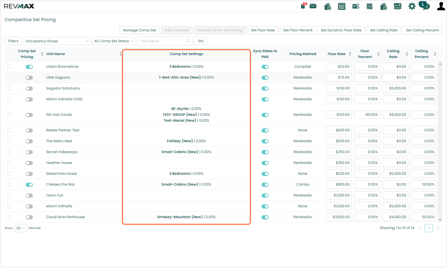The height and width of the screenshot is (268, 447).
Task: Click the Set Floor Percent button
Action: 298,30
